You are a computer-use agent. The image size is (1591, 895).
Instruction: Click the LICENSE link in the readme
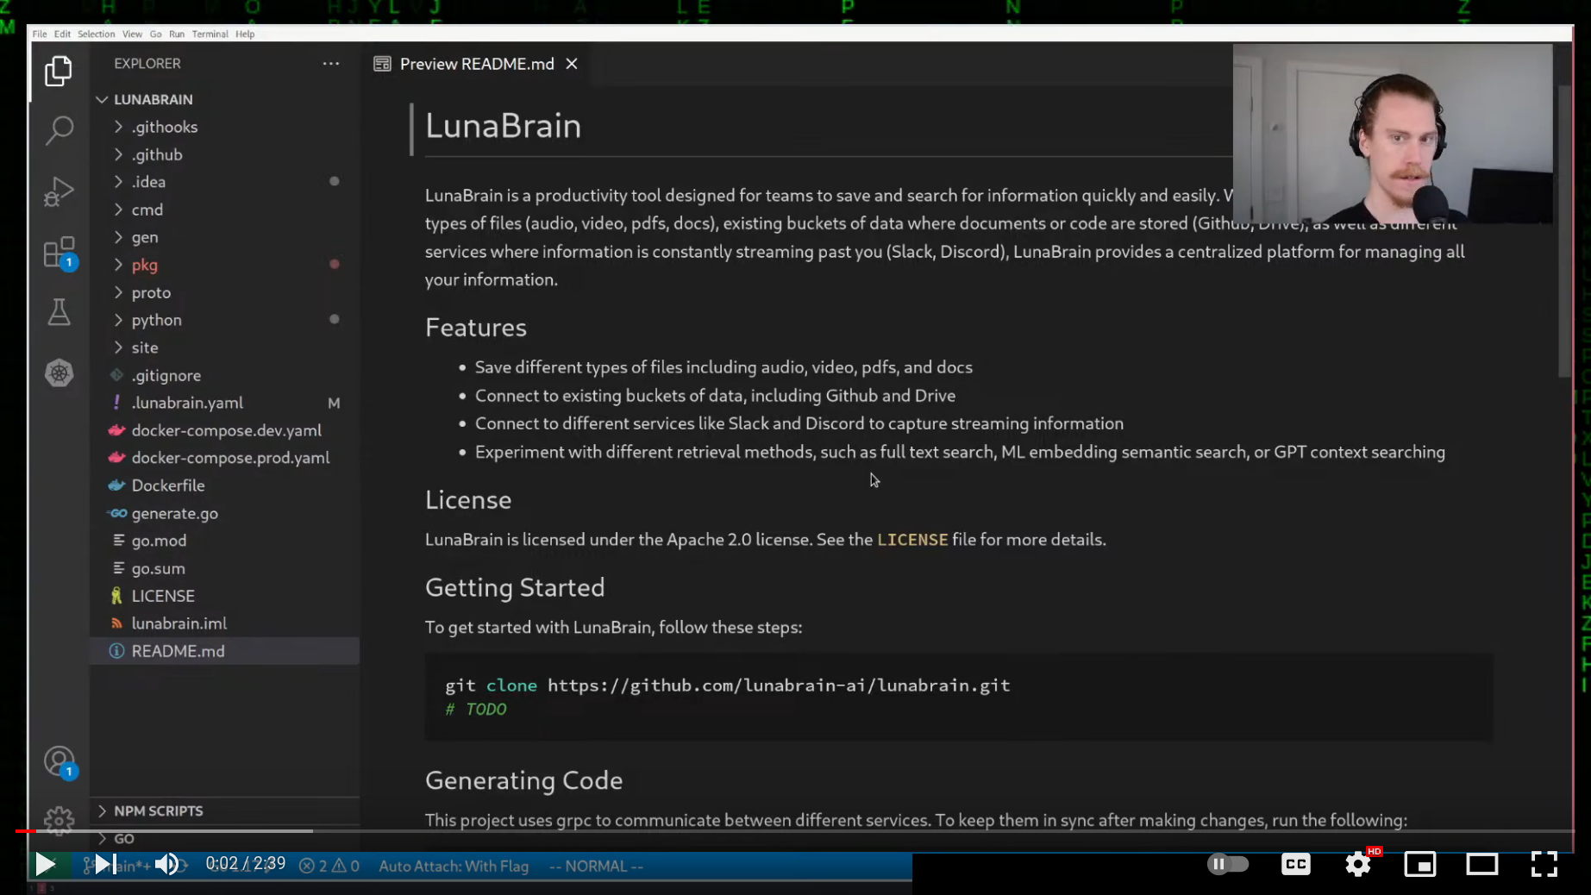click(x=911, y=540)
